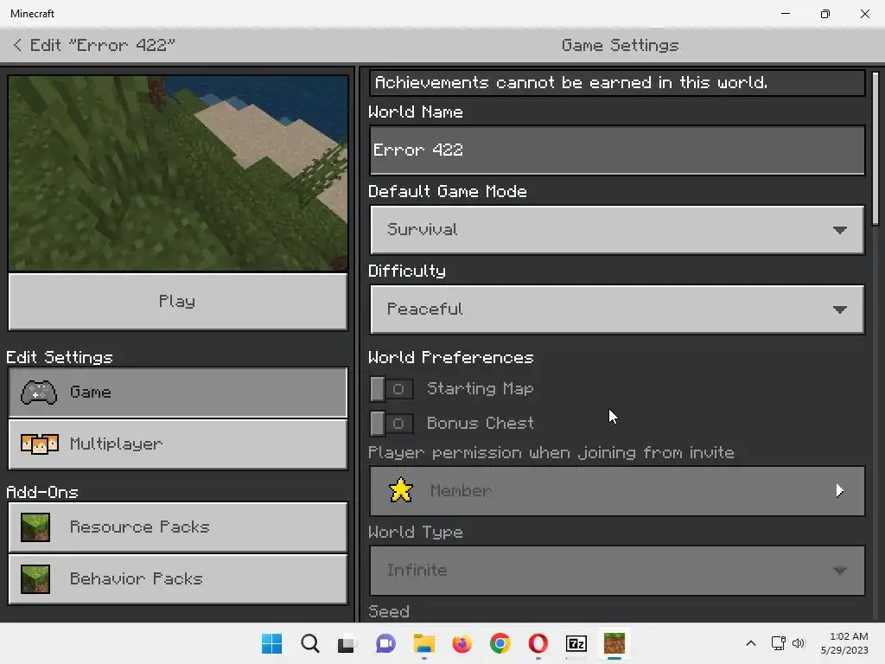Open Difficulty dropdown showing Peaceful
This screenshot has width=885, height=664.
pyautogui.click(x=617, y=310)
